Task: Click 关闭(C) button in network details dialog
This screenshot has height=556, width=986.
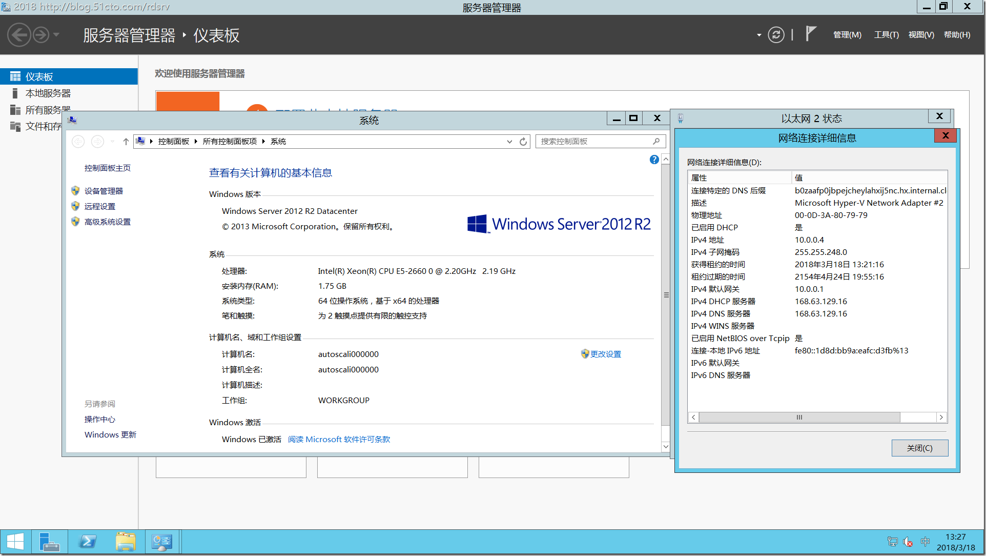Action: point(919,448)
